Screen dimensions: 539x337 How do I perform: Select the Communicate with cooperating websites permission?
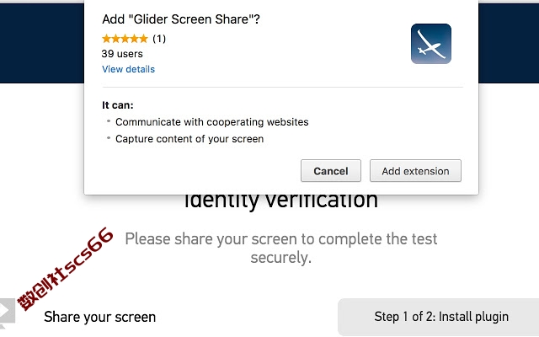[211, 122]
